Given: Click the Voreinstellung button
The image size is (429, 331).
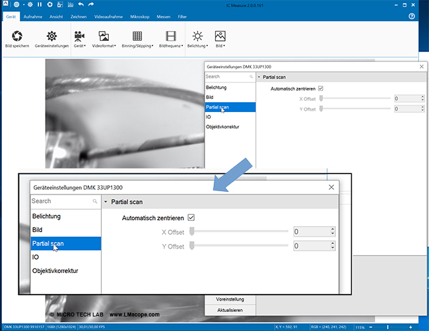Looking at the screenshot, I should 230,299.
